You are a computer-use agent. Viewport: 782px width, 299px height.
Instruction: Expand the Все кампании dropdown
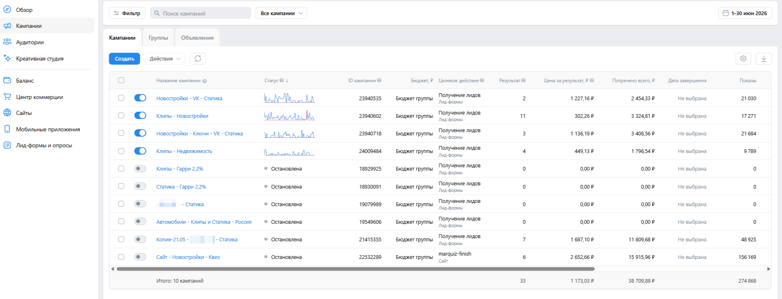281,13
